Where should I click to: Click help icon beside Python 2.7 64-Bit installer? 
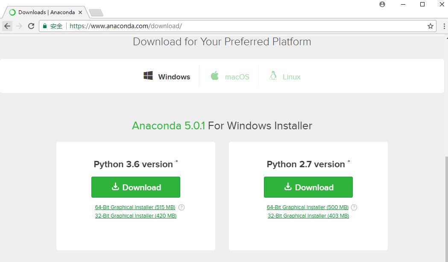(354, 207)
